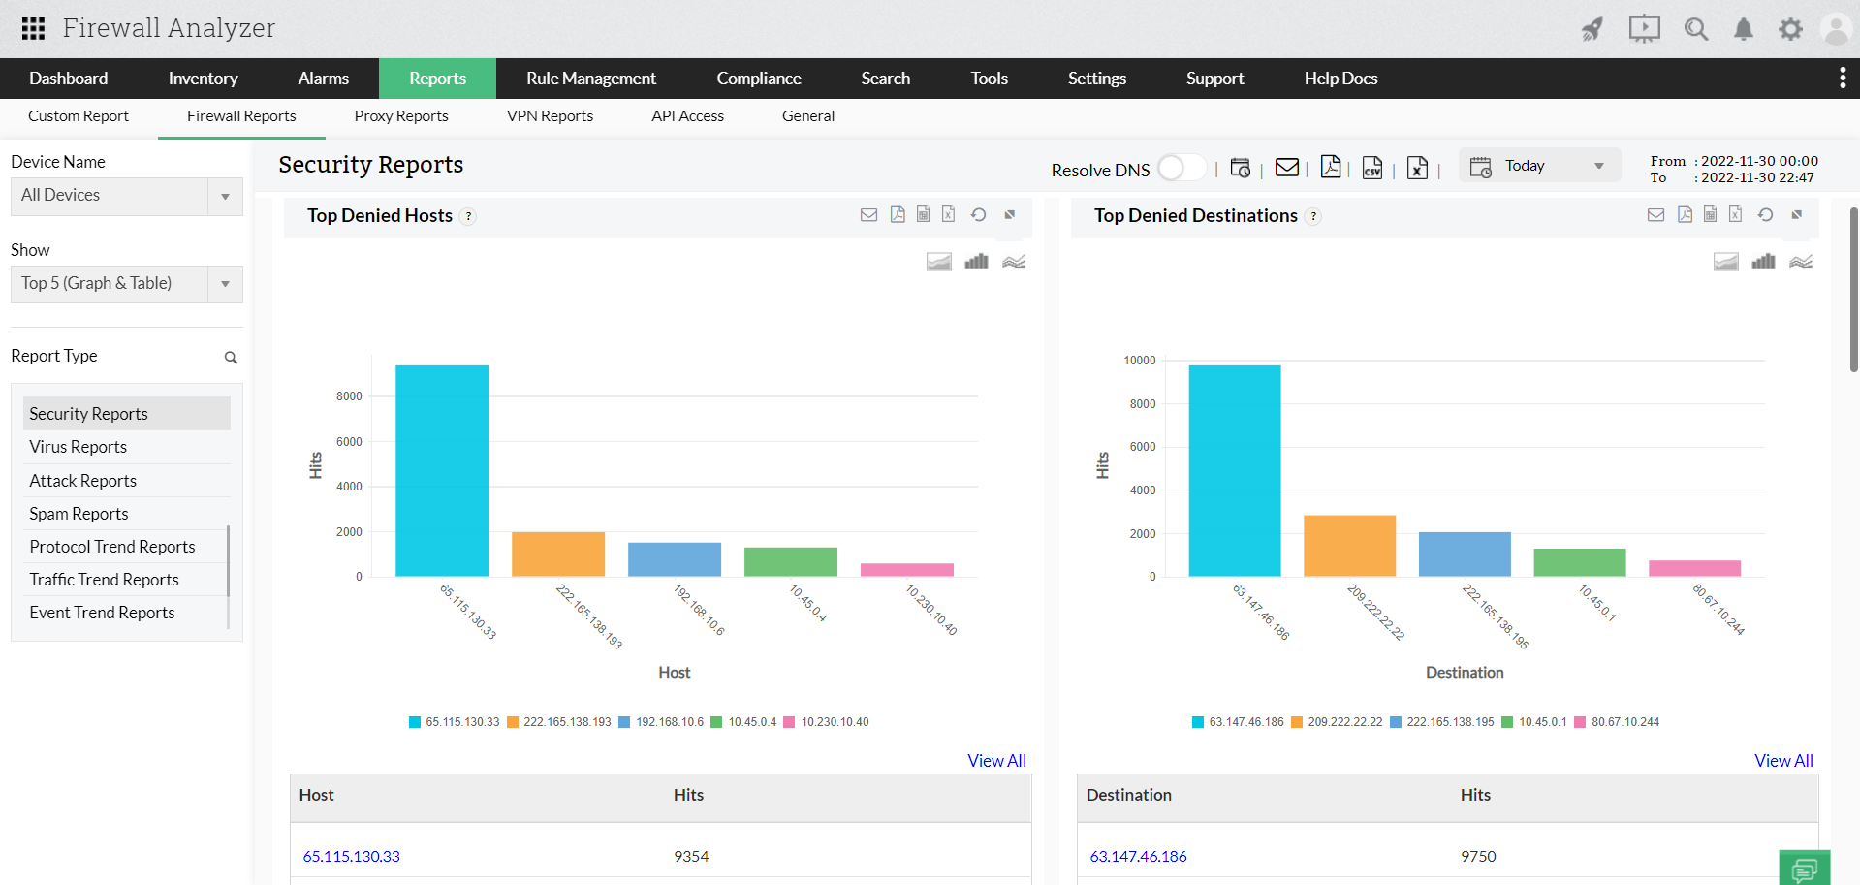
Task: Open the Today date range dropdown
Action: click(1538, 165)
